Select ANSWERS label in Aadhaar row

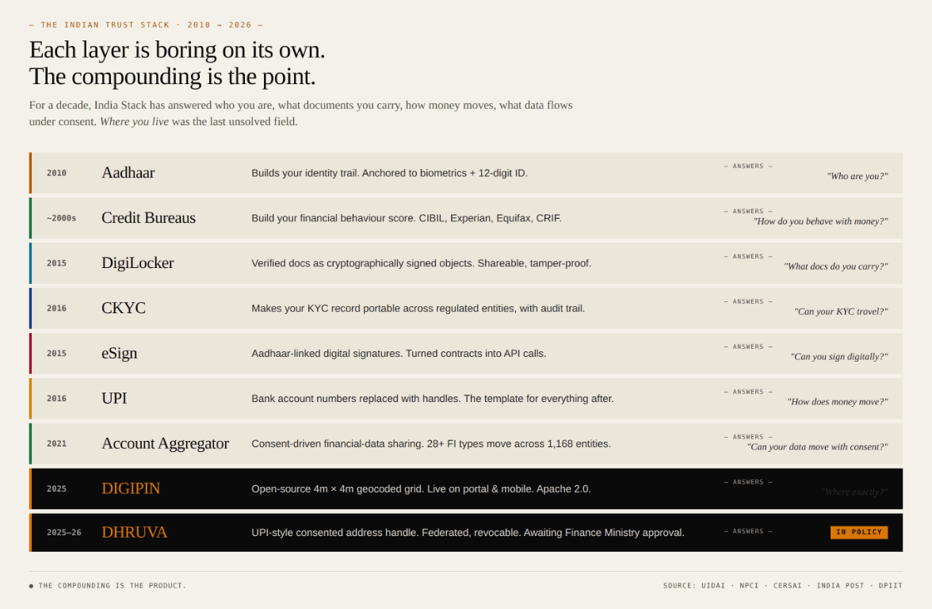point(748,166)
